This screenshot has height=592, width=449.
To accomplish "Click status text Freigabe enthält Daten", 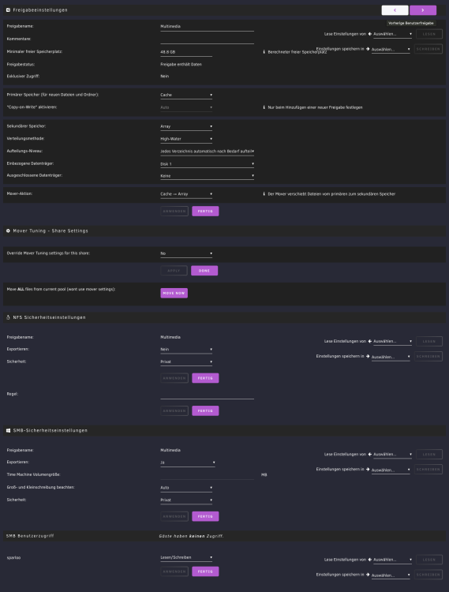I will [x=181, y=65].
